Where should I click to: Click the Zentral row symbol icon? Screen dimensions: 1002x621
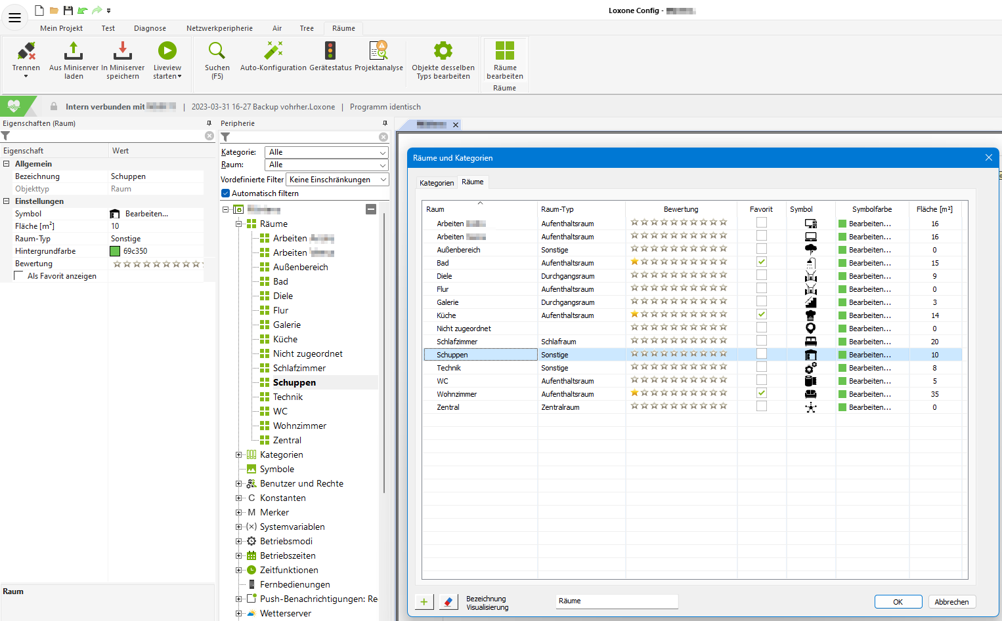[811, 407]
